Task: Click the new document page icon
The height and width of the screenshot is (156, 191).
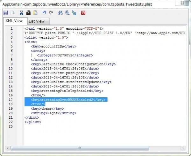Action: point(13,13)
